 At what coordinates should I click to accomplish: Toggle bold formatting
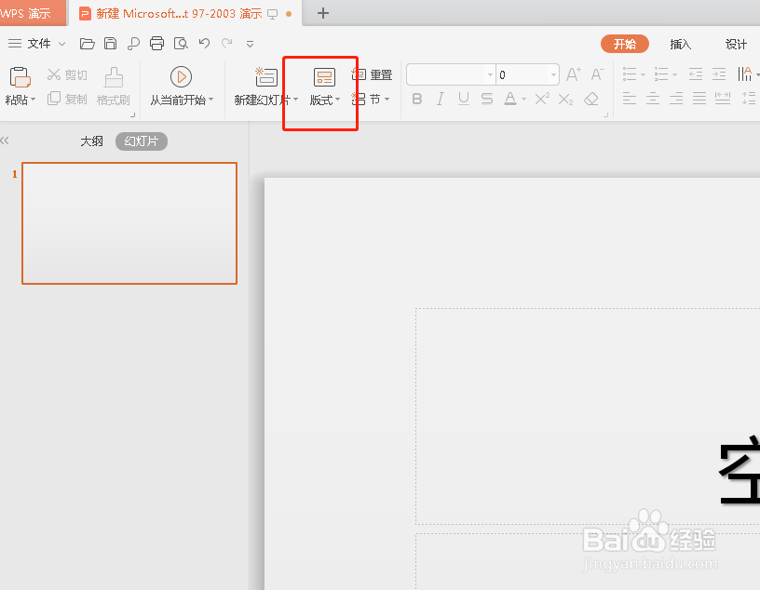(x=417, y=100)
